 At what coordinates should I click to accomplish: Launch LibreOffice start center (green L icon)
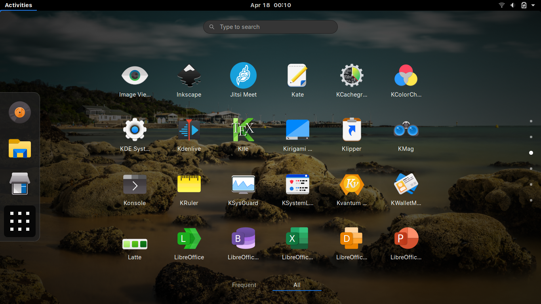click(x=189, y=238)
